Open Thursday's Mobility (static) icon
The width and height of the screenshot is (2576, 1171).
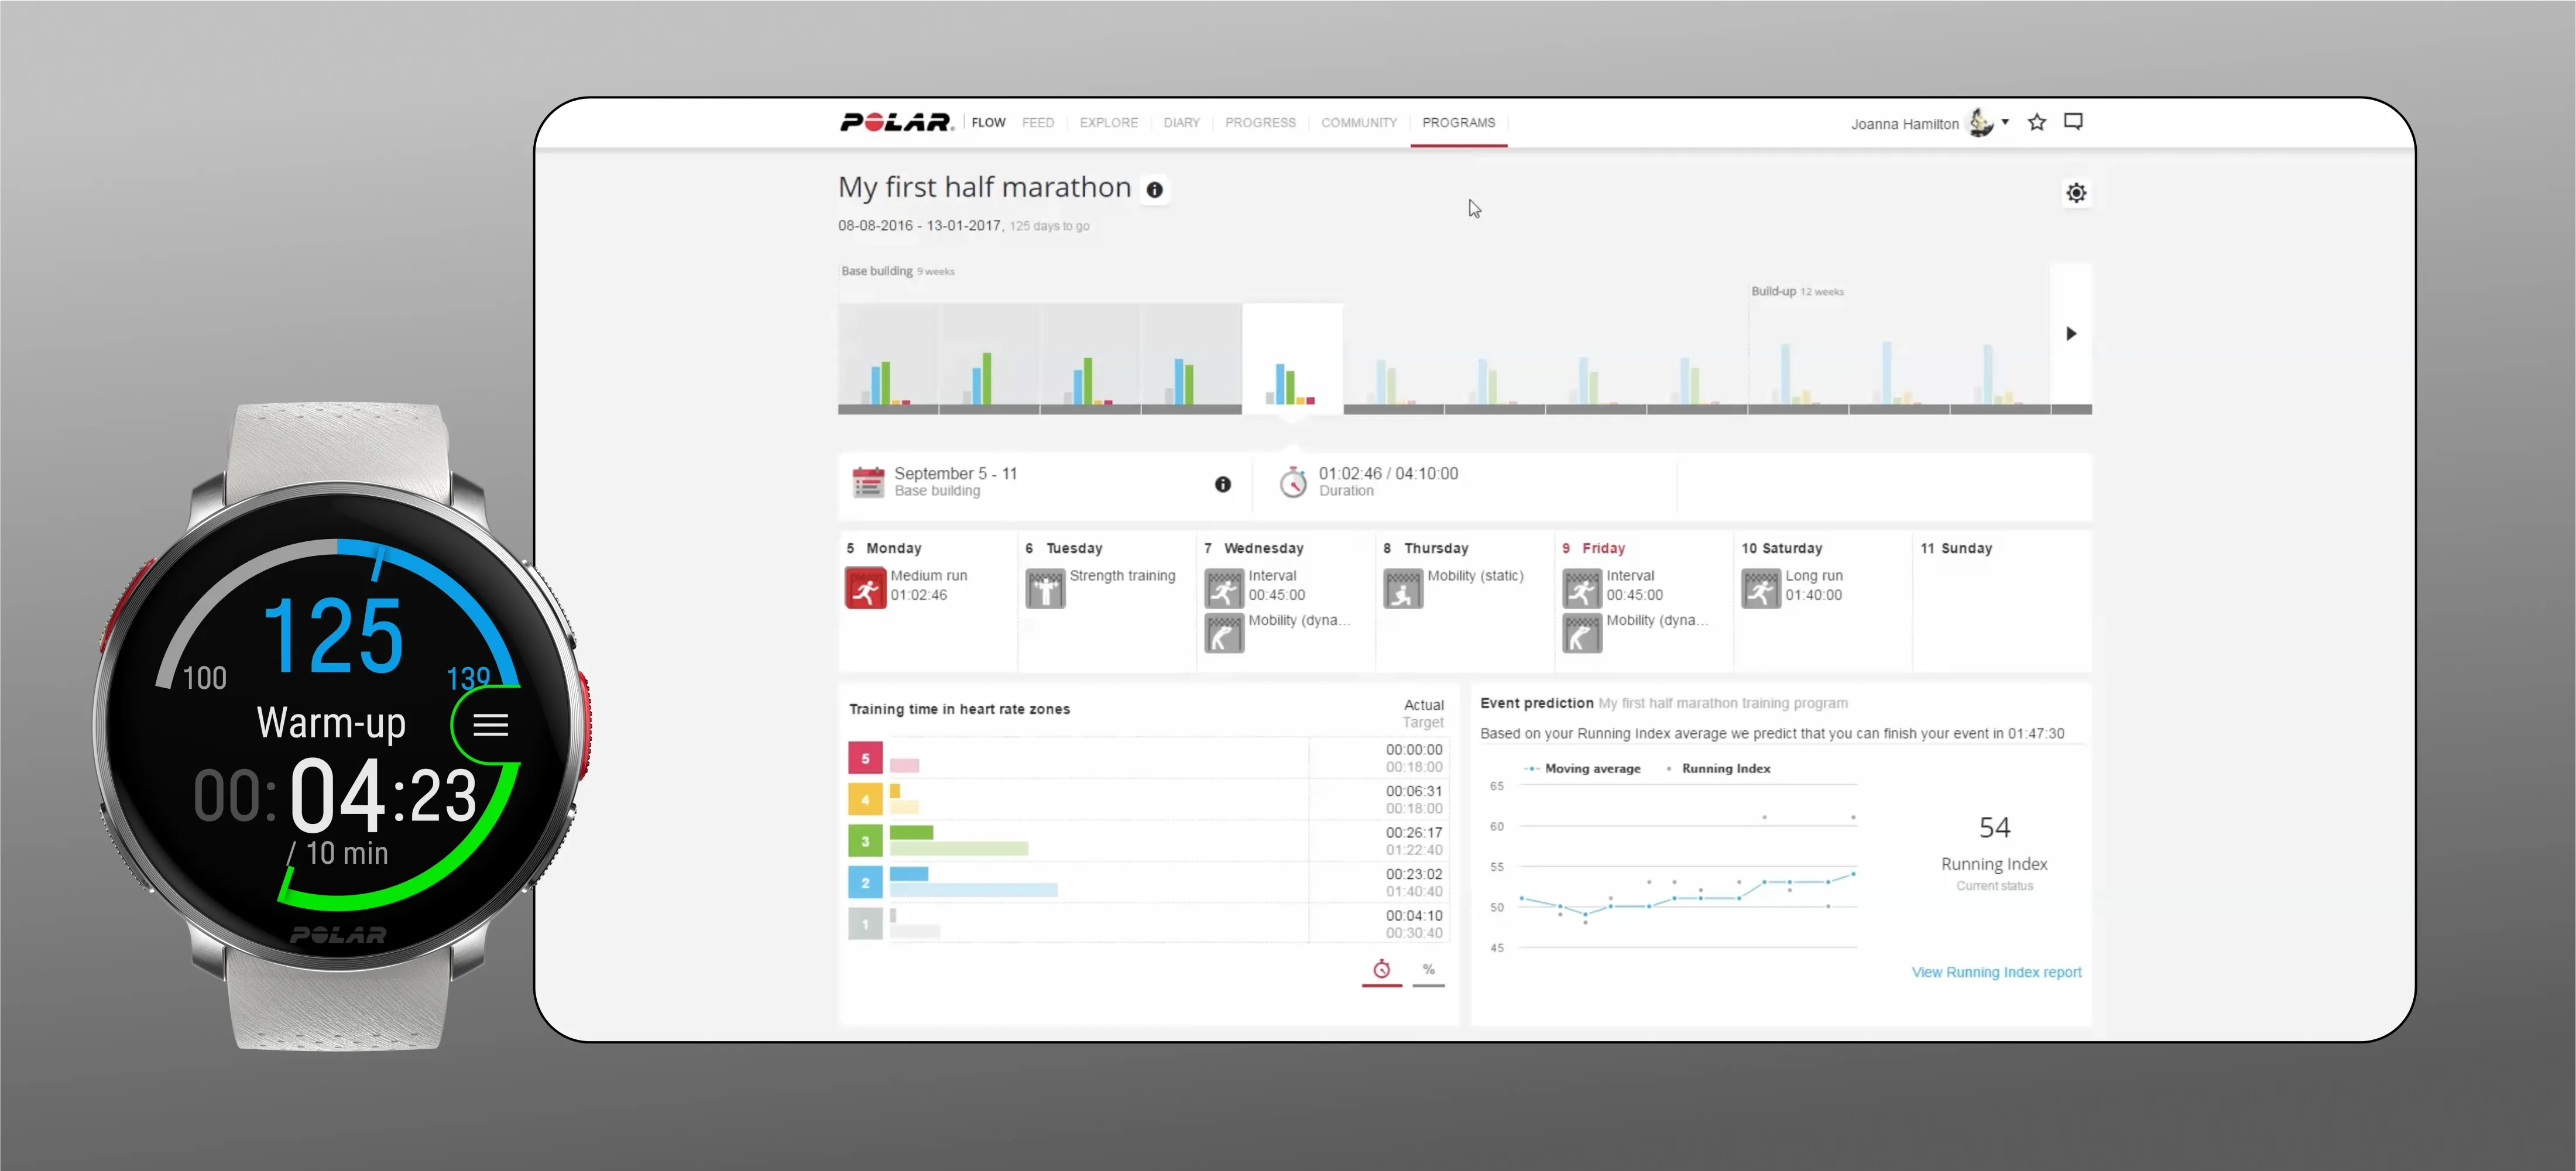pos(1403,589)
